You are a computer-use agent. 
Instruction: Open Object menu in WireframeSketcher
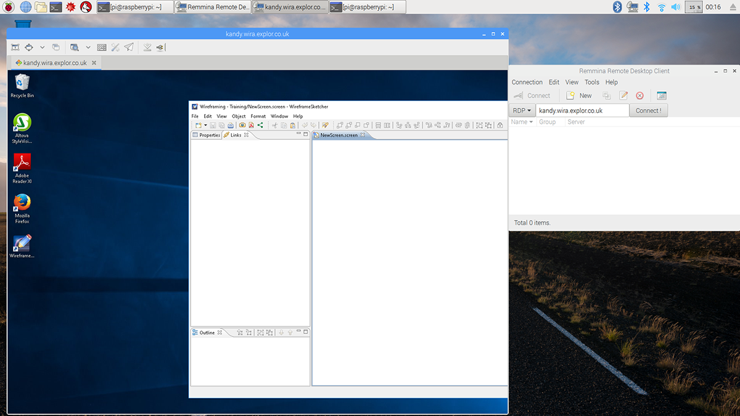point(239,116)
